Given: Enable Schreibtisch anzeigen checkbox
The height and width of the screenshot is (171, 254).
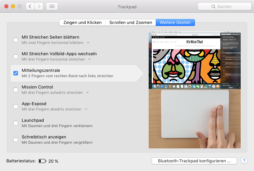Looking at the screenshot, I should (16, 140).
